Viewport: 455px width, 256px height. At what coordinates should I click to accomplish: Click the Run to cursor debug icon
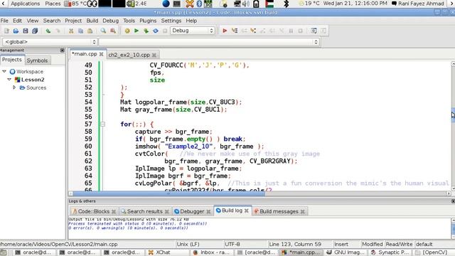(x=234, y=31)
